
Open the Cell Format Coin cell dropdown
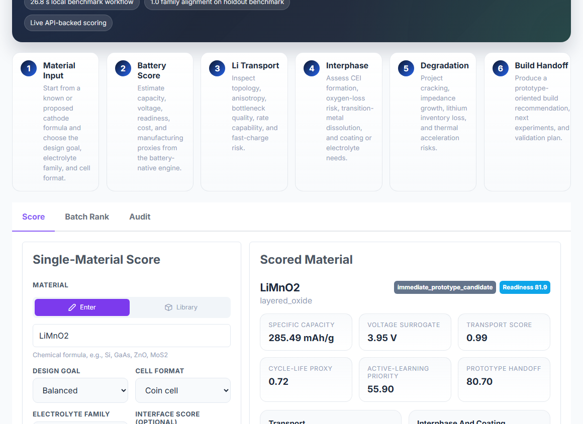(x=183, y=390)
